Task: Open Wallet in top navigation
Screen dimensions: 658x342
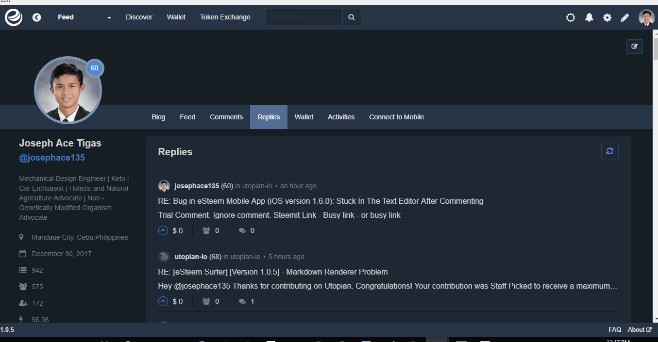Action: click(176, 17)
